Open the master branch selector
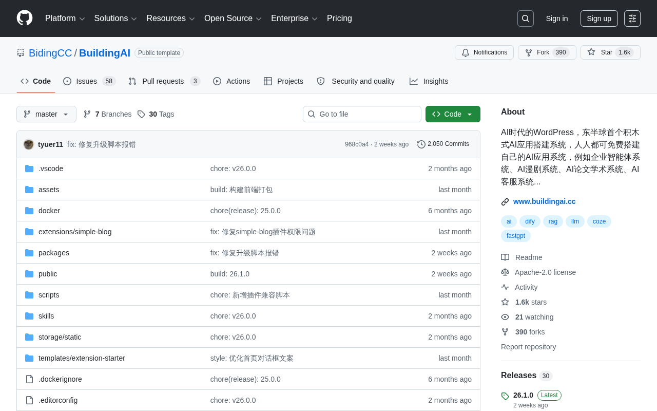Viewport: 657px width, 411px height. click(x=46, y=114)
